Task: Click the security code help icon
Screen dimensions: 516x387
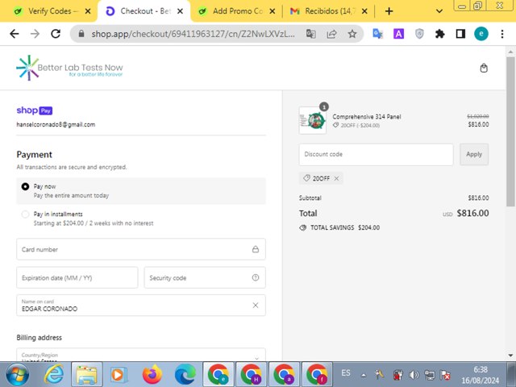Action: pyautogui.click(x=256, y=277)
